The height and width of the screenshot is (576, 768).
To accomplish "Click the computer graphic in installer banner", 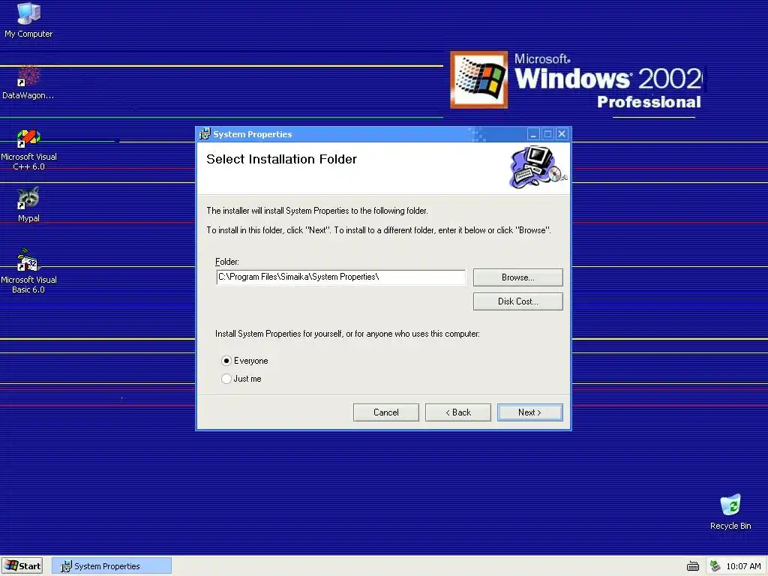I will [538, 167].
